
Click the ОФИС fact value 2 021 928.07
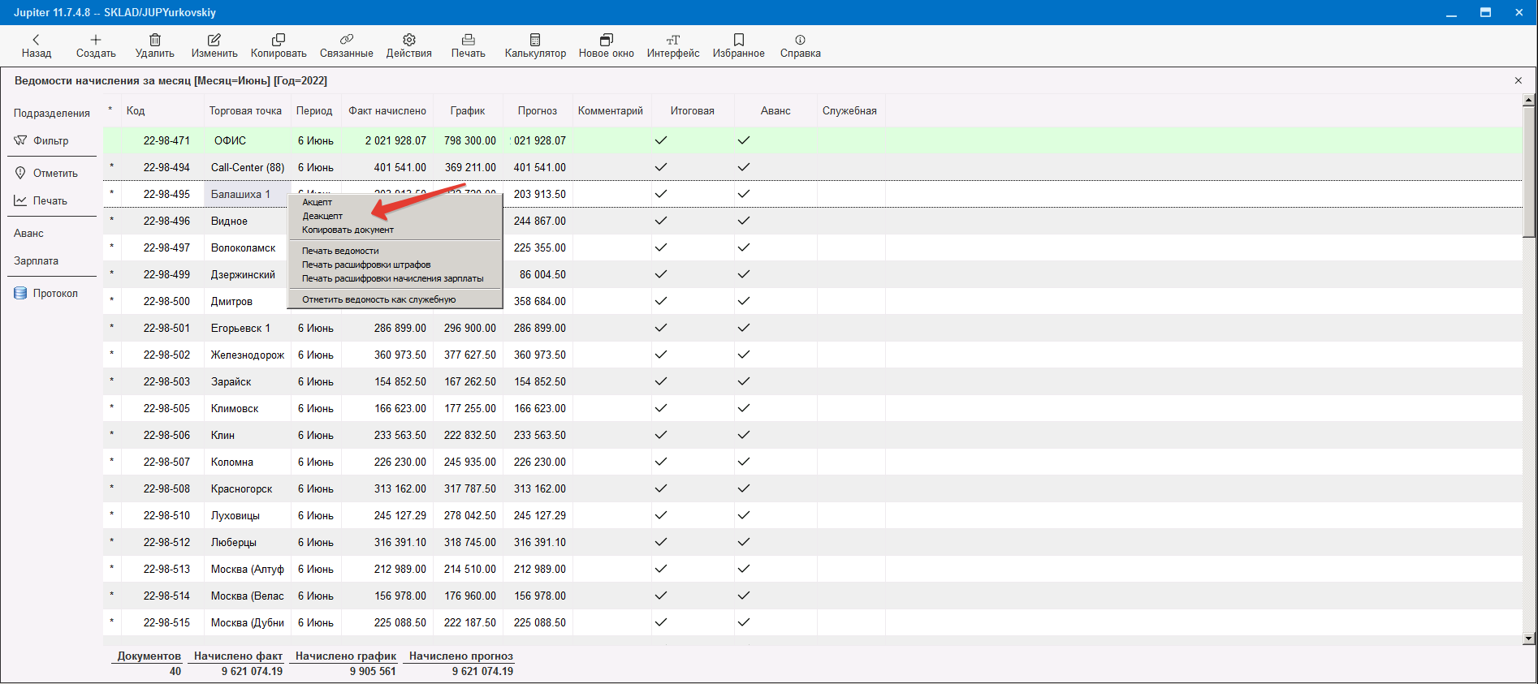click(395, 140)
